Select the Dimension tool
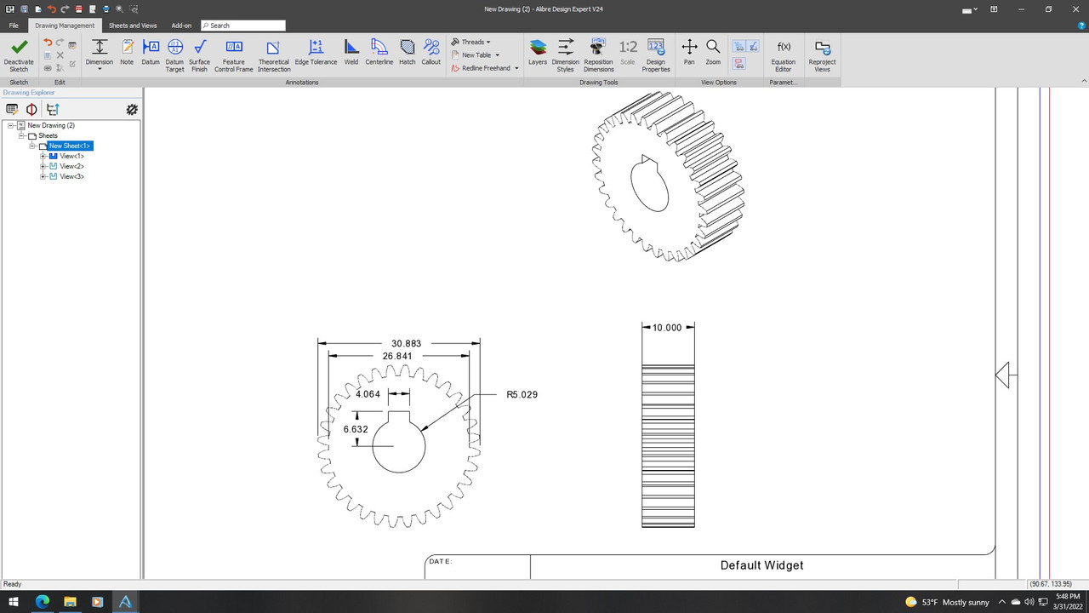The image size is (1089, 613). 99,53
